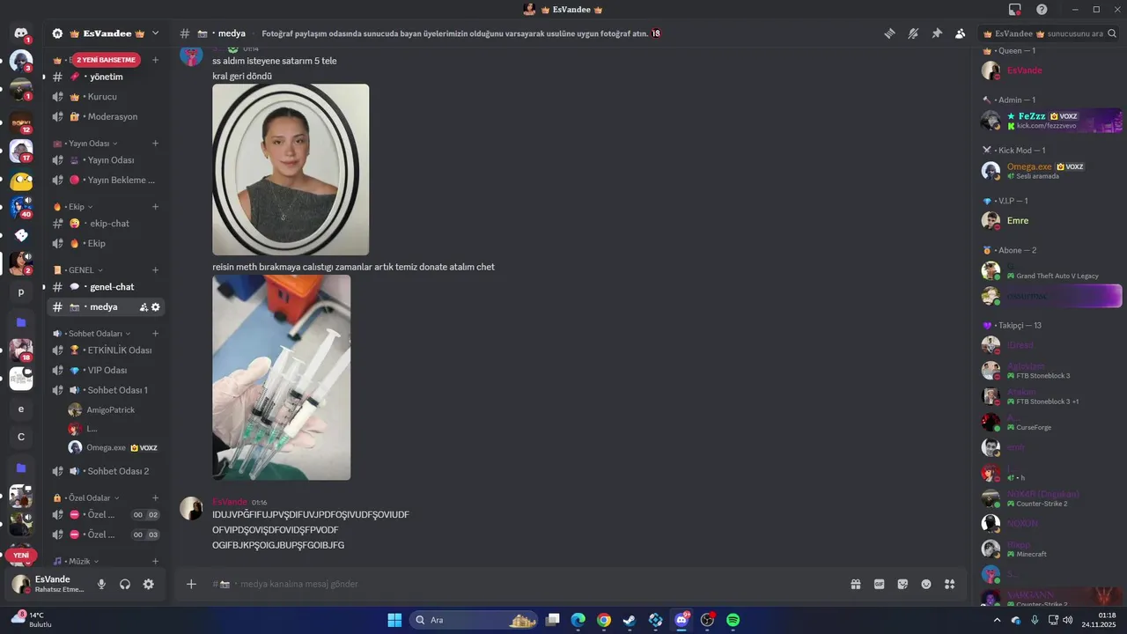
Task: Join the ETKİNLİK Odası voice channel
Action: click(106, 350)
